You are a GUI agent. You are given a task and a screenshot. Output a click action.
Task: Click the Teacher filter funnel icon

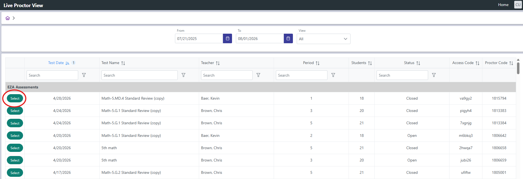coord(258,75)
